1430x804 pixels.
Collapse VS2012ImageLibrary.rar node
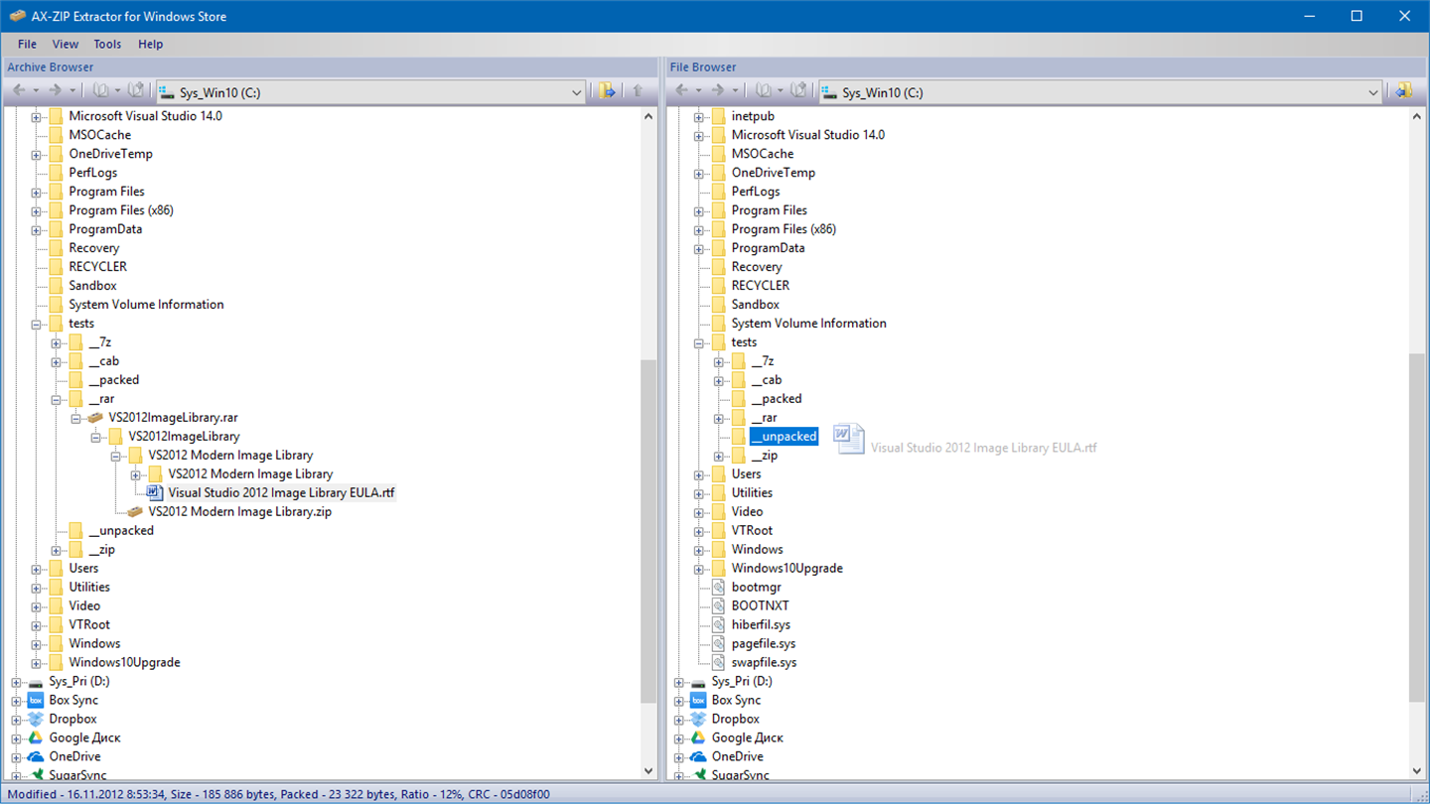pyautogui.click(x=75, y=418)
